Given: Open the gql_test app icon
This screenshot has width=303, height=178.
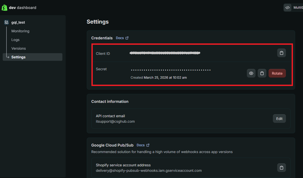Looking at the screenshot, I should pos(7,22).
